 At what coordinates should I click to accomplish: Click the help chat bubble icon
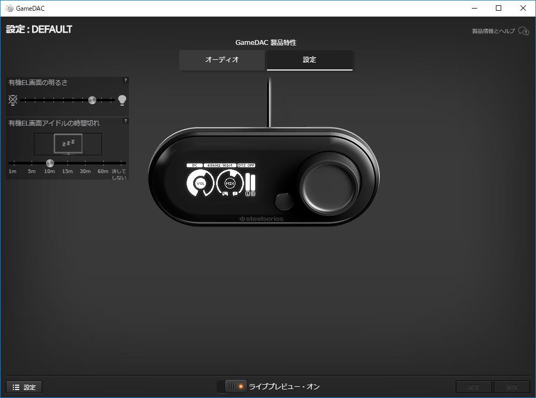point(523,31)
